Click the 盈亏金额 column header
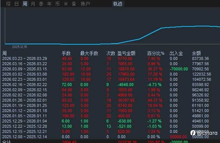220x143 pixels. point(126,53)
